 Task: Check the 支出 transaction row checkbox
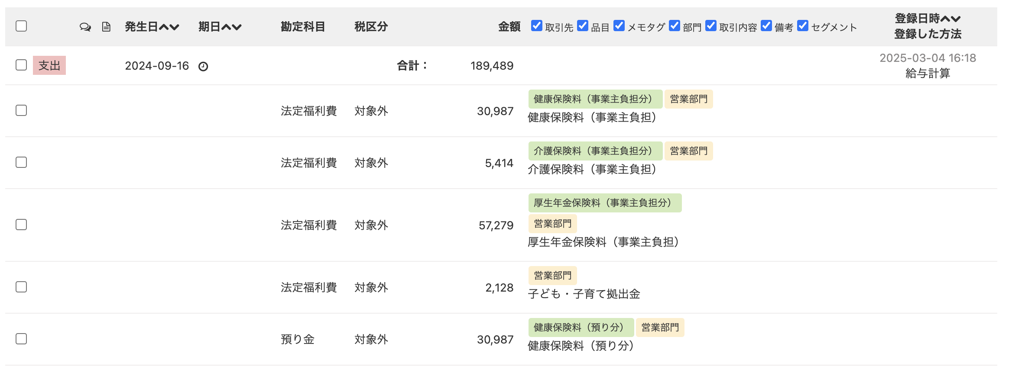click(21, 65)
